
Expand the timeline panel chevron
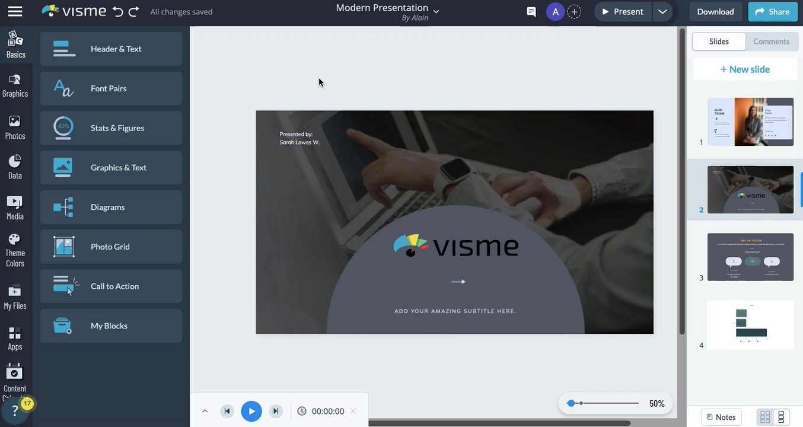coord(205,411)
